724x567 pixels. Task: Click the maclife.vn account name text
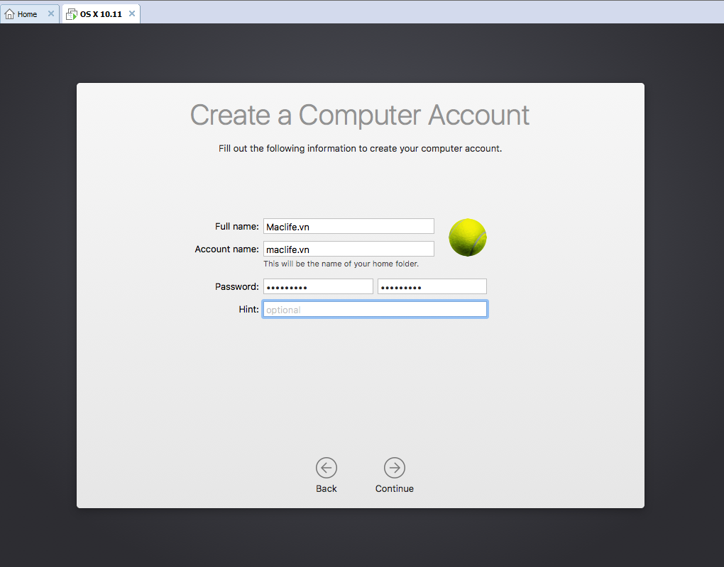tap(288, 249)
